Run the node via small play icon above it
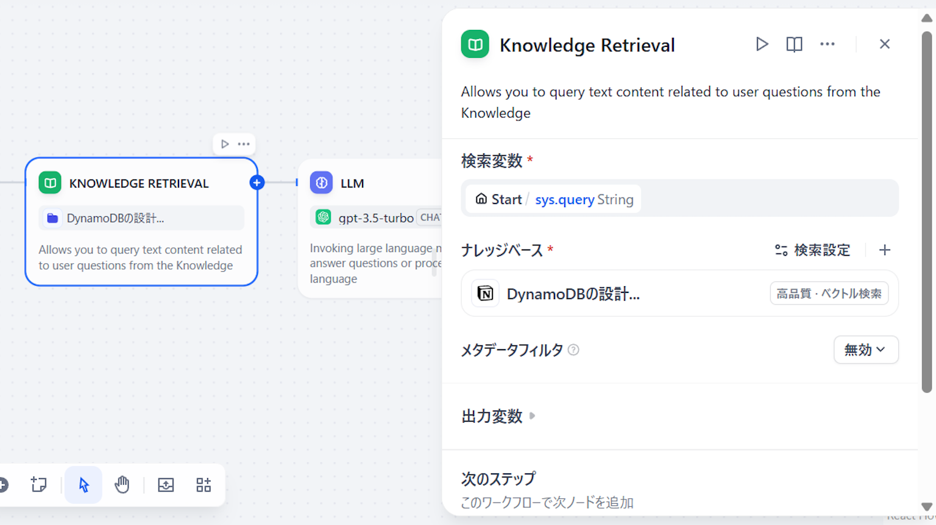 point(225,144)
